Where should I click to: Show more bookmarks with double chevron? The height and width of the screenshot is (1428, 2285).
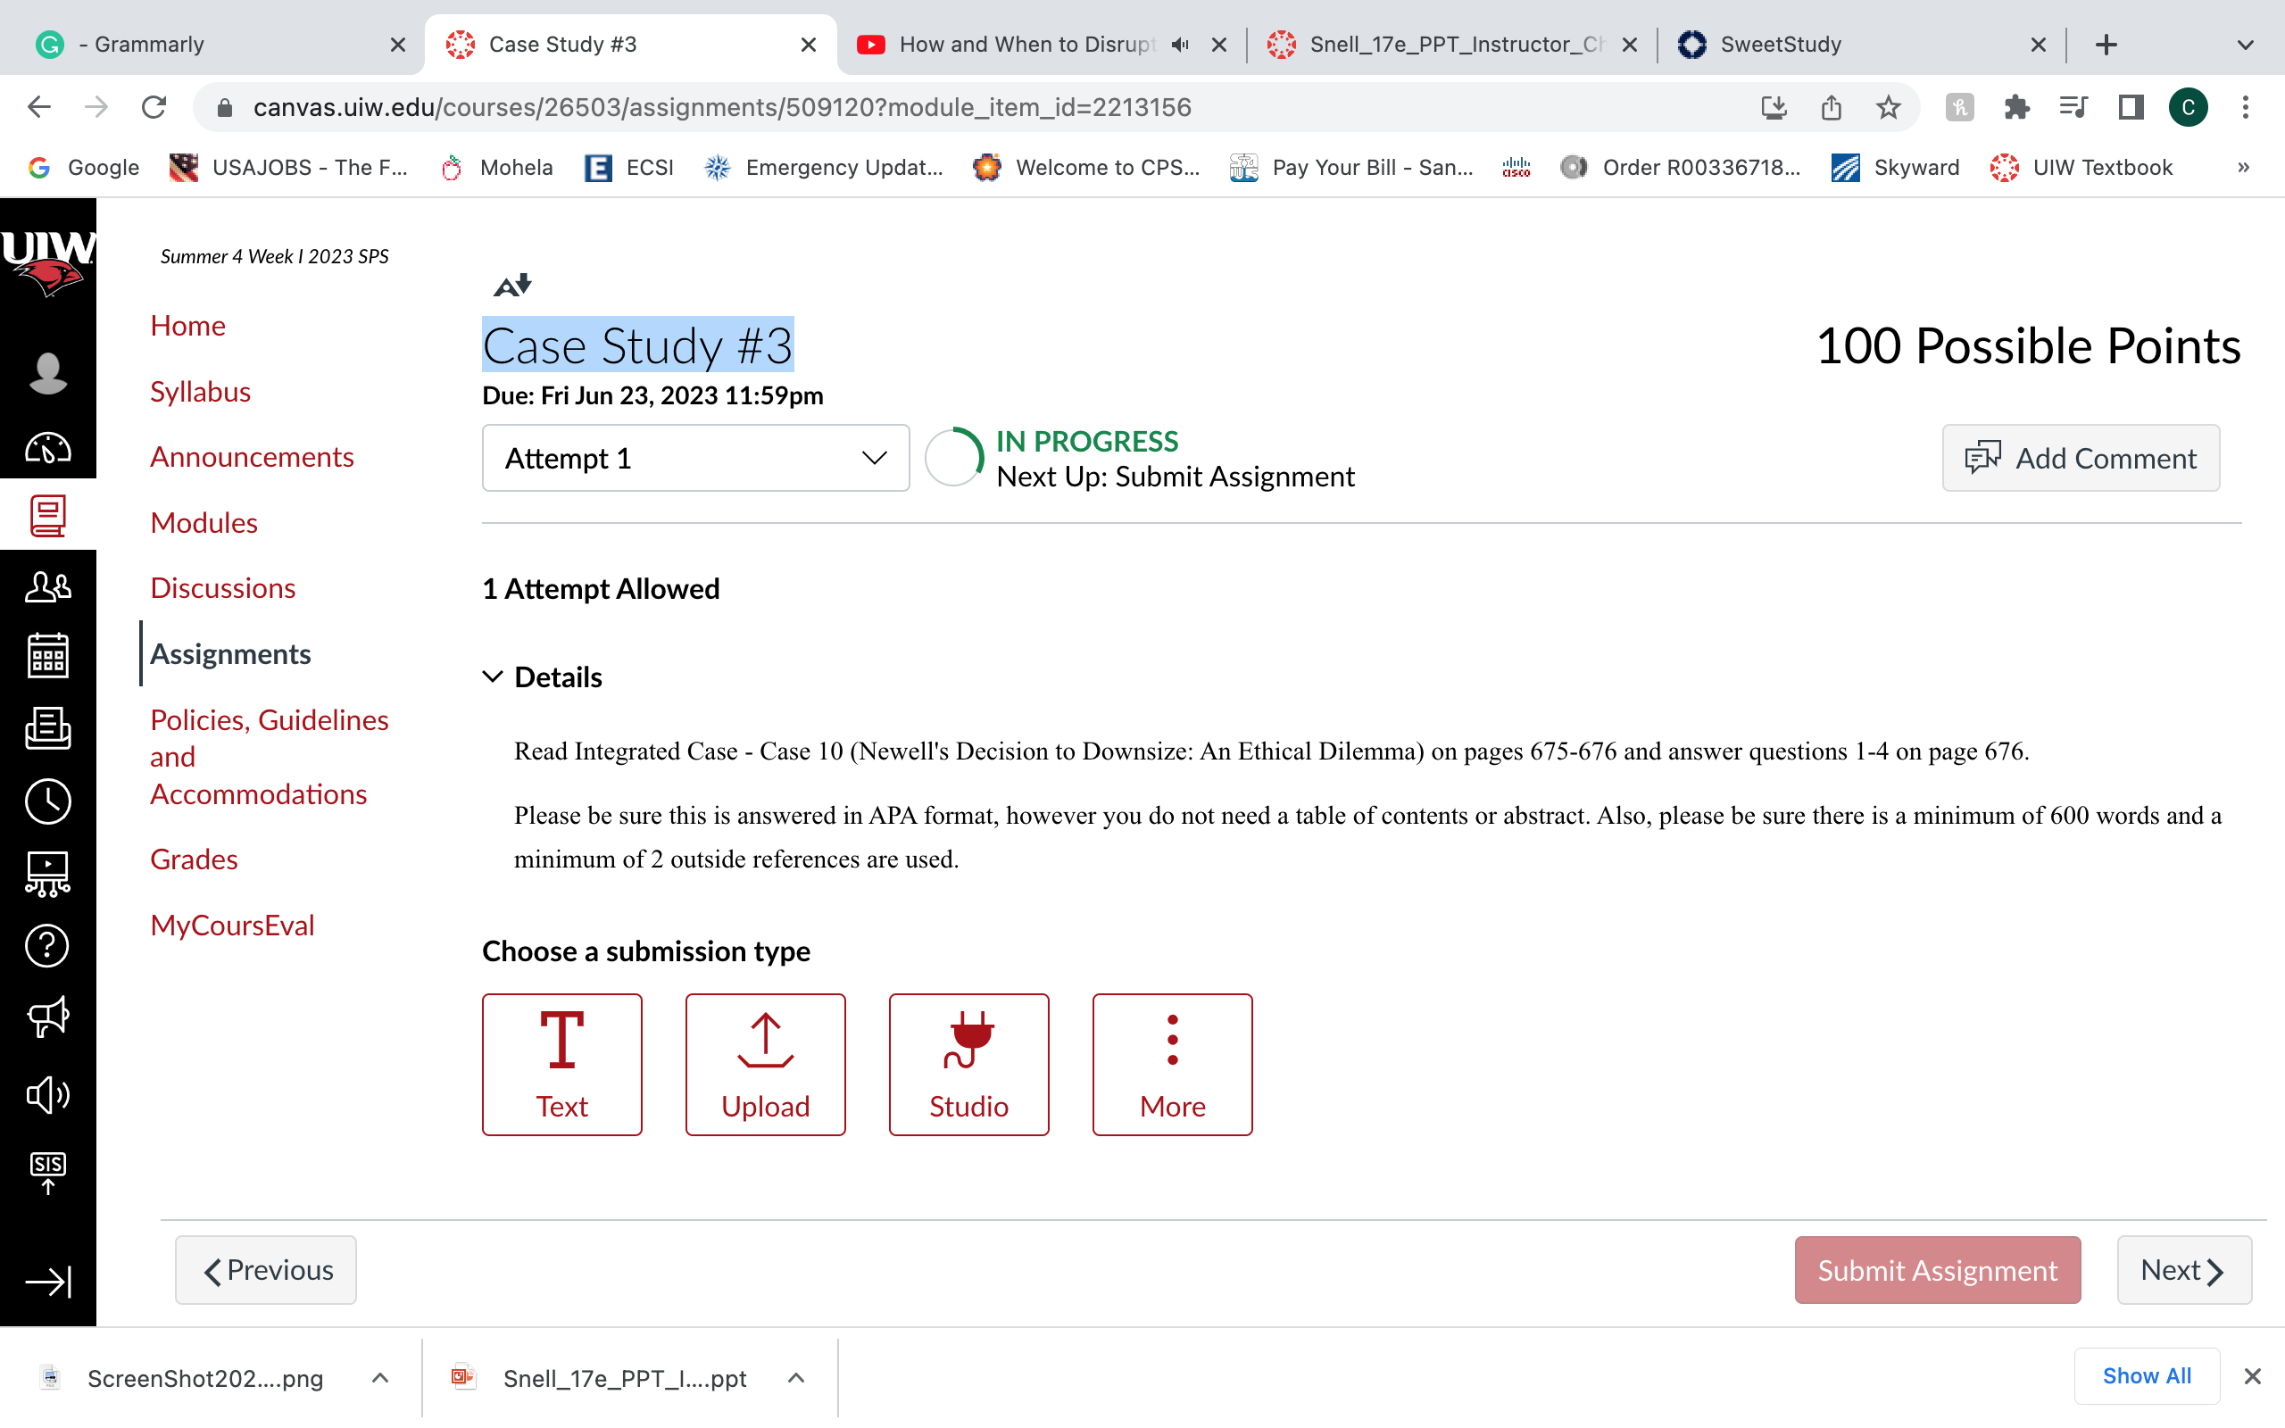point(2243,167)
